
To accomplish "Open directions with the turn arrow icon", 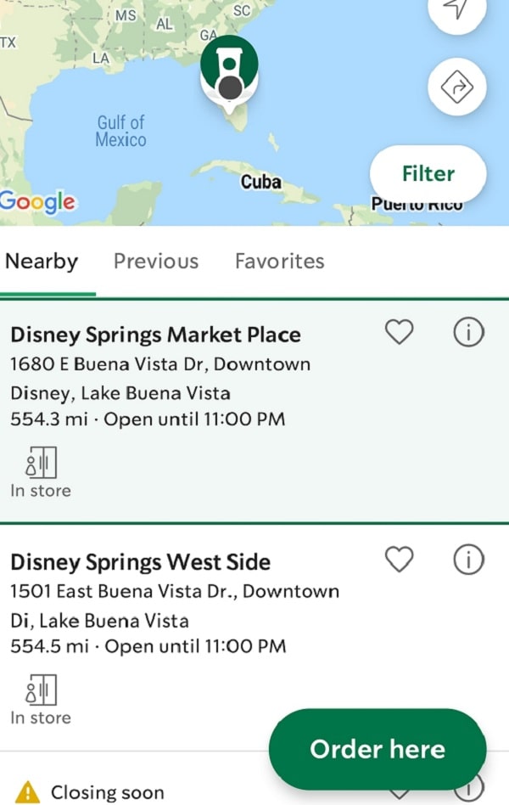I will pyautogui.click(x=456, y=87).
